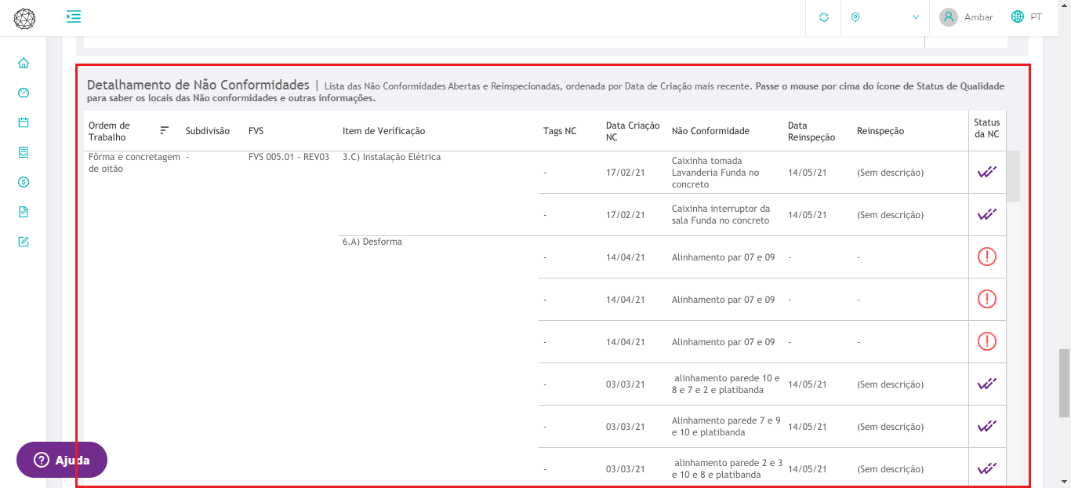Click alinhamento parede 10 e 8 e 7 e 2 text
1071x488 pixels.
726,384
